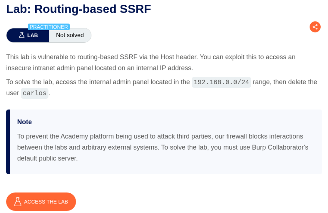328x213 pixels.
Task: Click the Note heading
Action: 25,122
